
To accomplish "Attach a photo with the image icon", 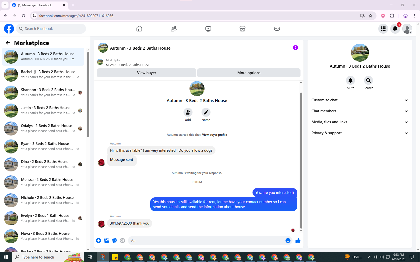I will 106,241.
